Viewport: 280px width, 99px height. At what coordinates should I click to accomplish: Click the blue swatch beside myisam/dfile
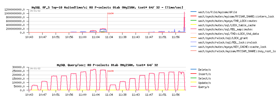[193, 12]
